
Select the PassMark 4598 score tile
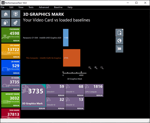[x=11, y=33]
